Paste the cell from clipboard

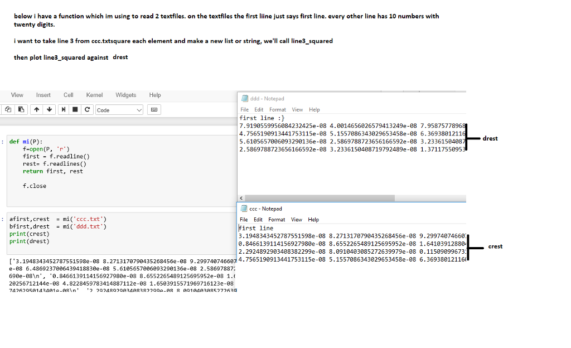21,109
